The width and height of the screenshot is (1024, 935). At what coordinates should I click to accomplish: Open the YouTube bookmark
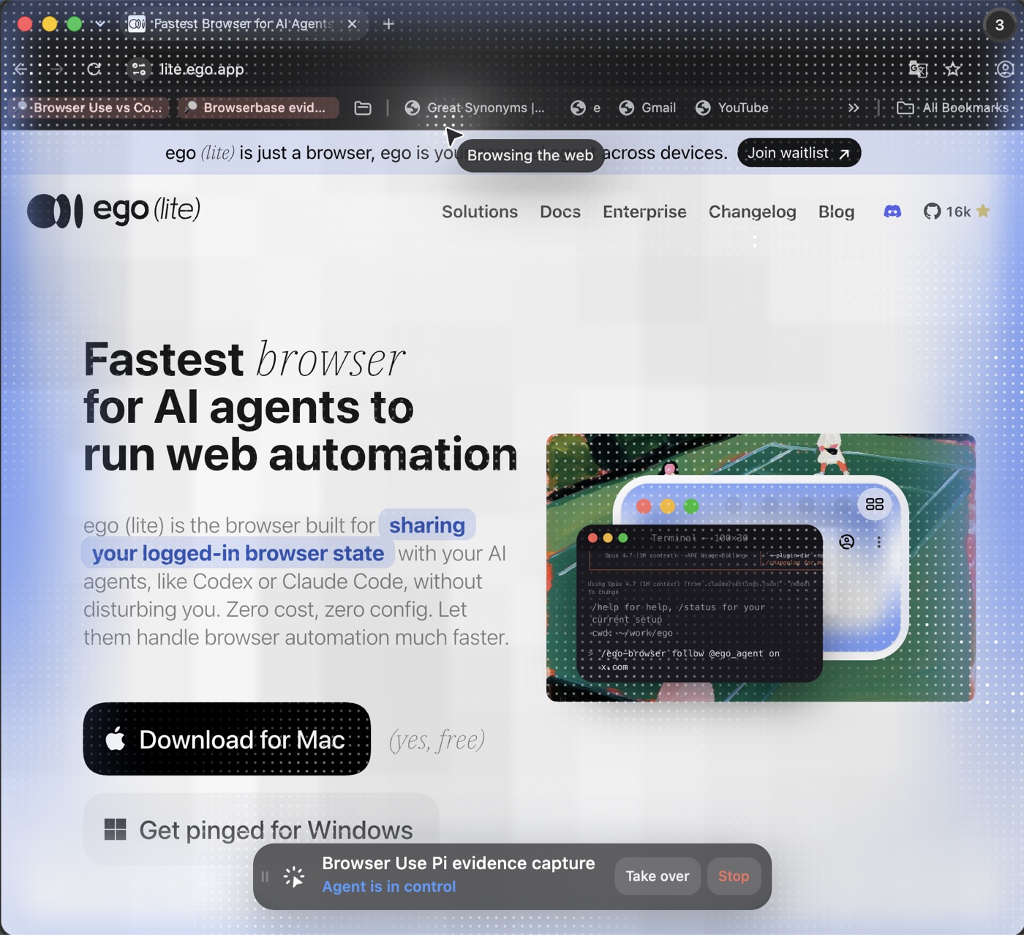[x=732, y=108]
